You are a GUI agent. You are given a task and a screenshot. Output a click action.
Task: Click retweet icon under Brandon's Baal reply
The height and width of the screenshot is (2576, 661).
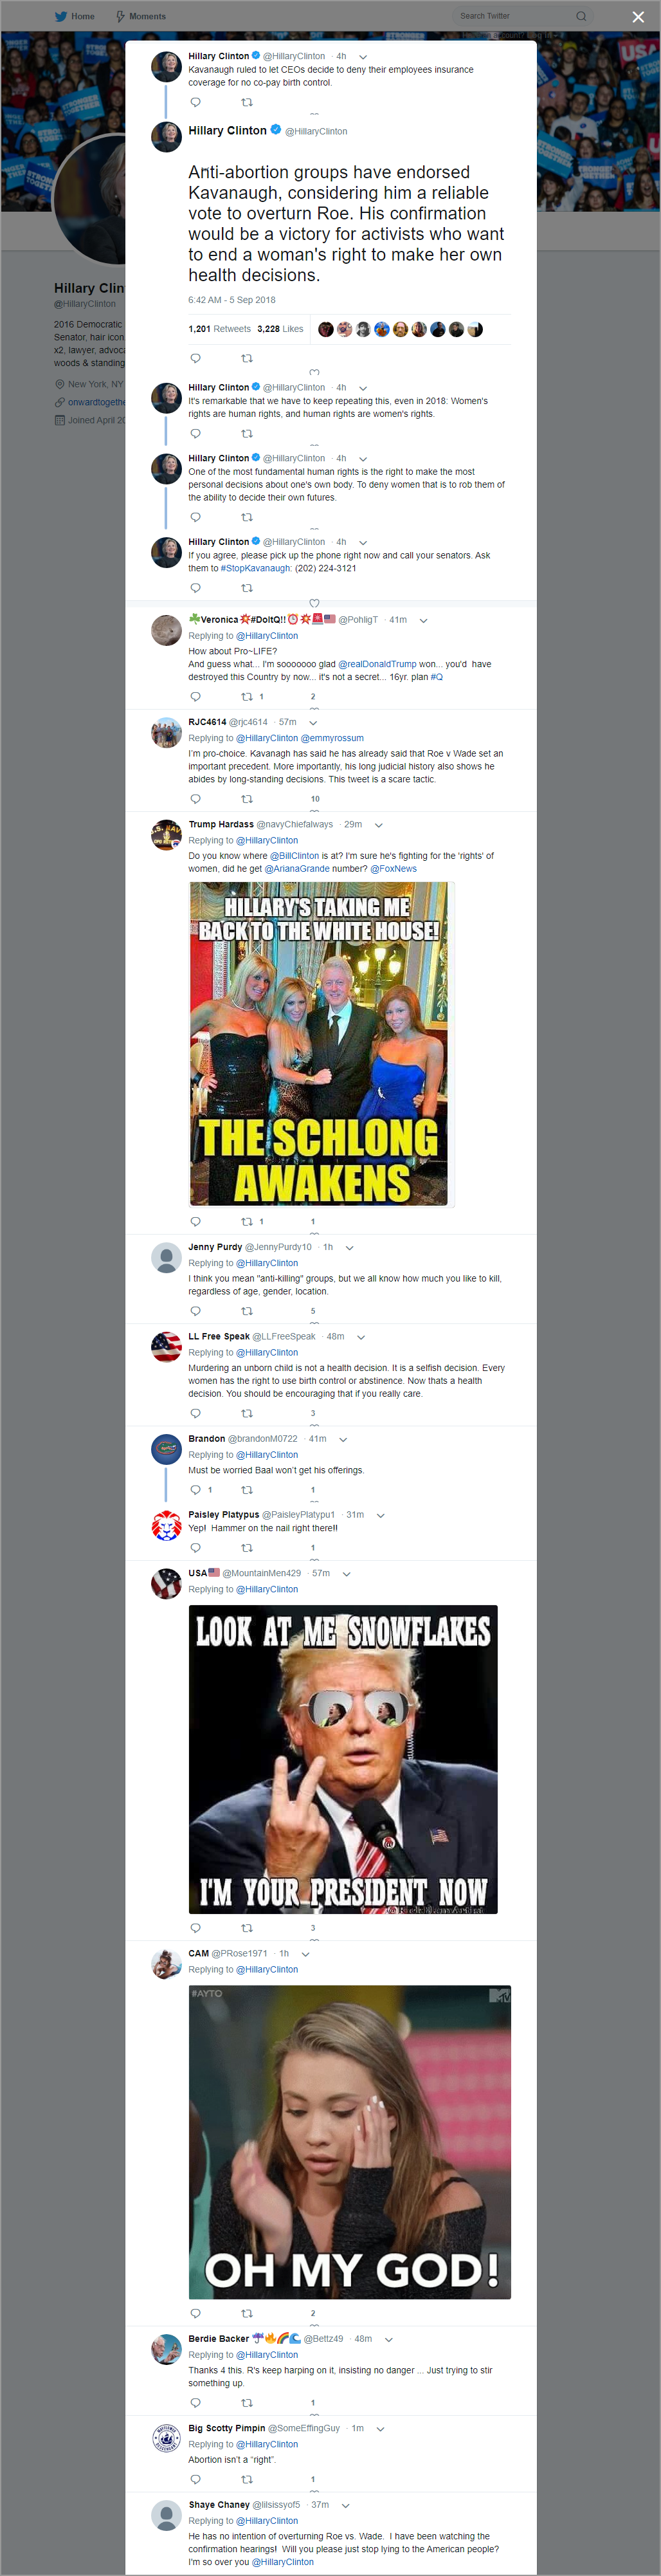(x=247, y=1490)
